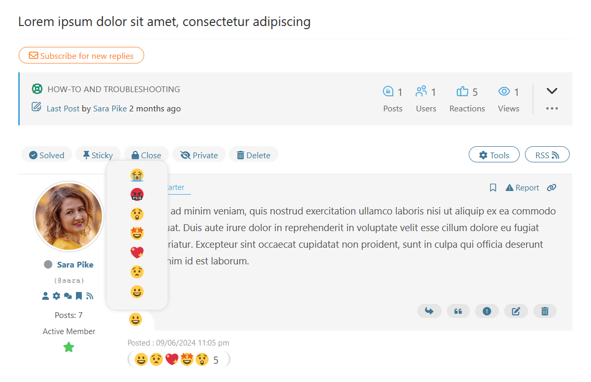This screenshot has width=591, height=382.
Task: Select the crying face reaction emoji
Action: pos(137,175)
